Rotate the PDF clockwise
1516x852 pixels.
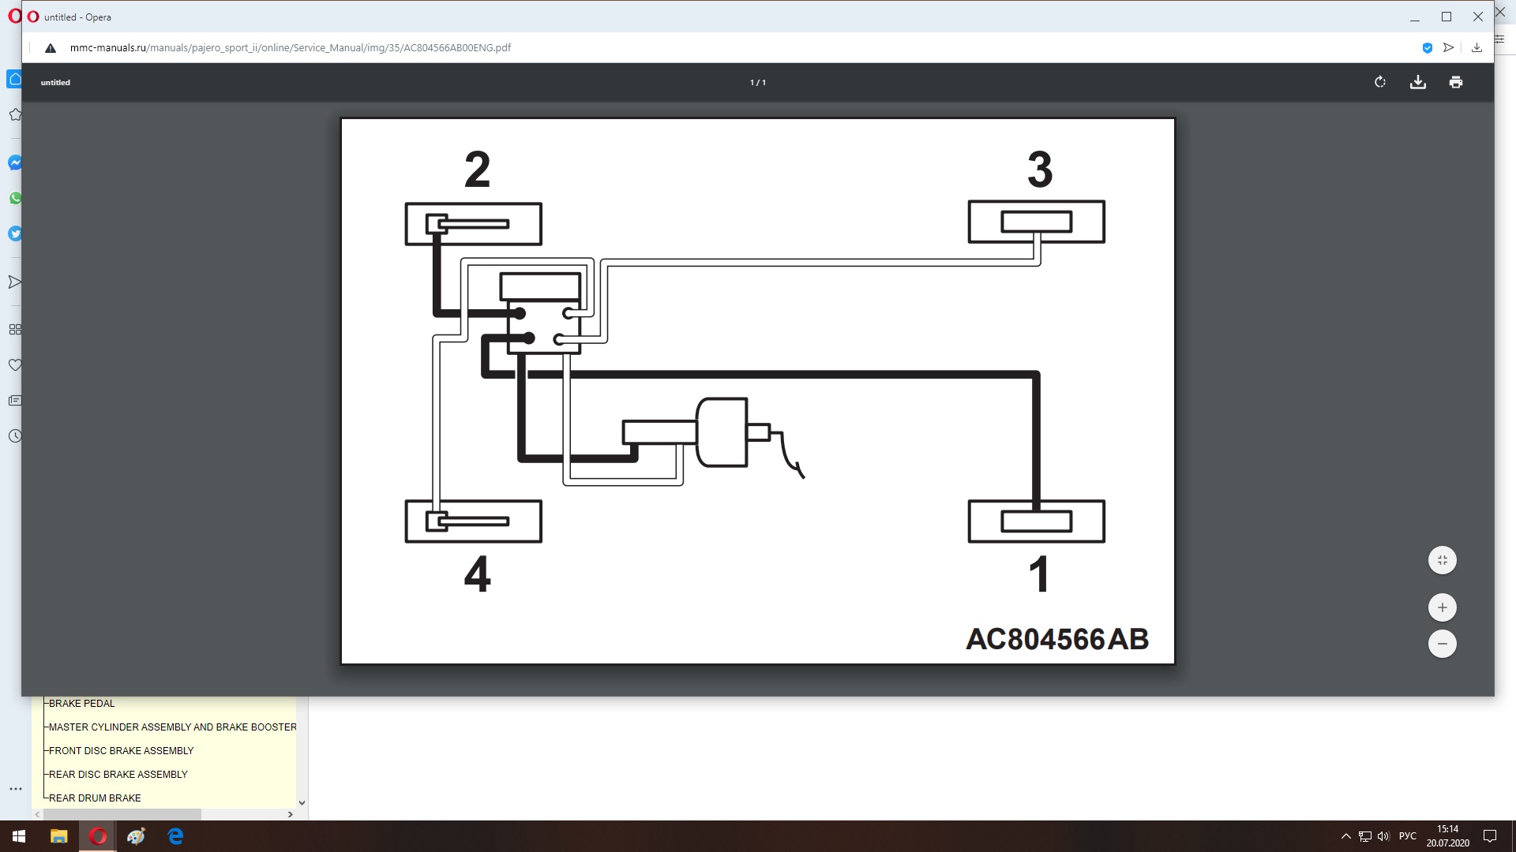click(1379, 82)
